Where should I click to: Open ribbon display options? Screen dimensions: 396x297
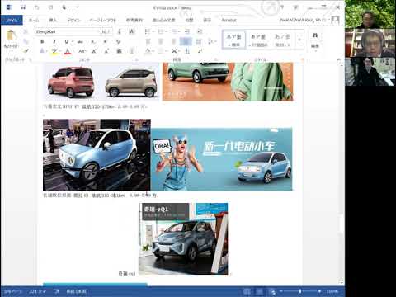pyautogui.click(x=296, y=7)
